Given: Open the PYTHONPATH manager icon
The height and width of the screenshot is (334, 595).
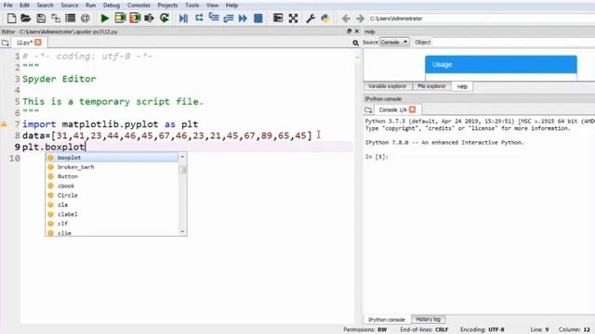Looking at the screenshot, I should (325, 19).
